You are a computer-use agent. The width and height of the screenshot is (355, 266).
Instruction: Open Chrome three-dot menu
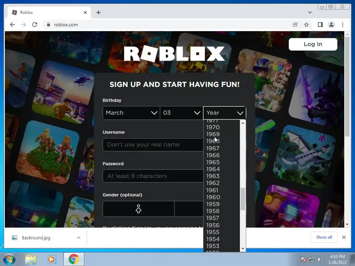[x=343, y=25]
